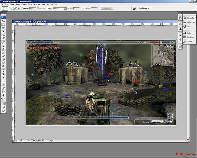Select the Eyedropper tool
197x158 pixels.
3,88
